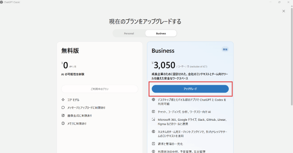Screen dimensions: 293x153
Task: Click the ChatGPT Classic icon in title bar
Action: 2,2
